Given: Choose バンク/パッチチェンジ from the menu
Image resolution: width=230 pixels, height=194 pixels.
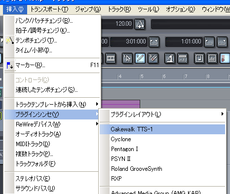Looking at the screenshot, I should coord(52,21).
